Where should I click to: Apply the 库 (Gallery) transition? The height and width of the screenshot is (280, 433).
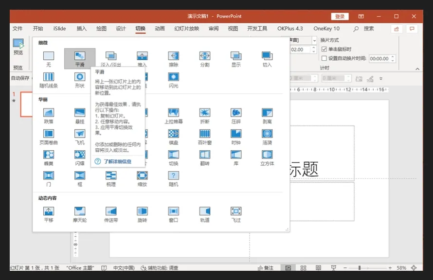coord(236,157)
